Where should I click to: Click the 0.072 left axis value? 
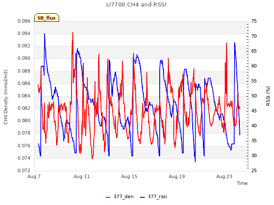[24, 170]
